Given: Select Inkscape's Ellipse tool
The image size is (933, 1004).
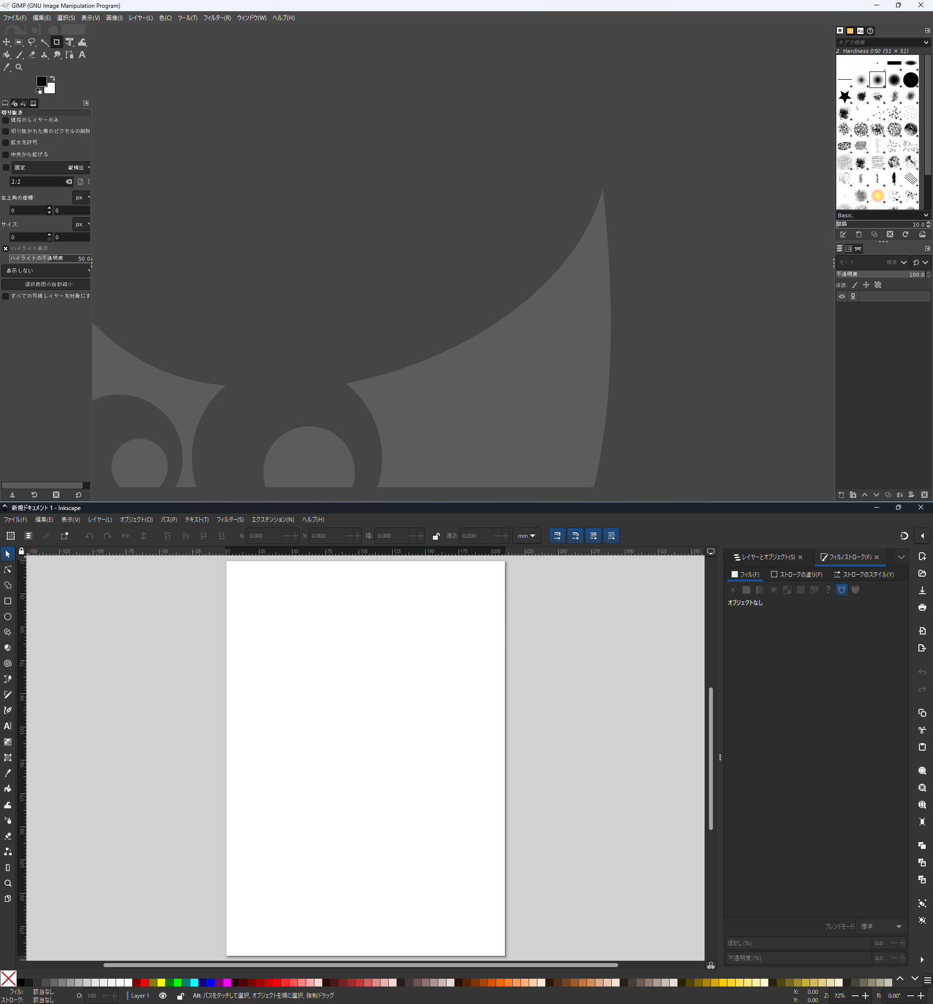Looking at the screenshot, I should (x=8, y=616).
